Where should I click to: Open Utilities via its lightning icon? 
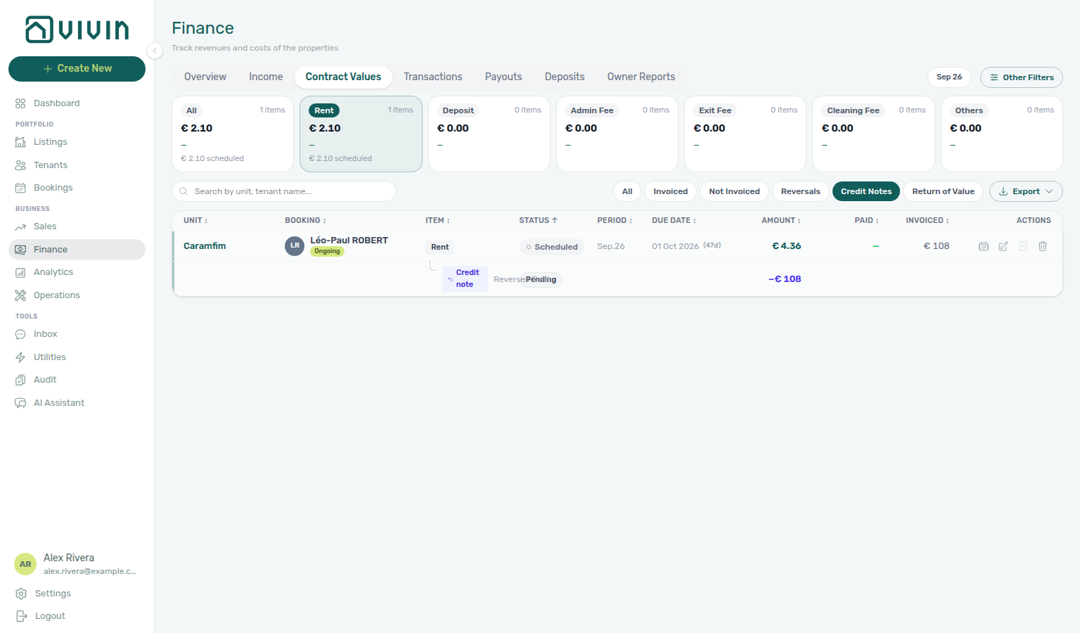[x=20, y=357]
